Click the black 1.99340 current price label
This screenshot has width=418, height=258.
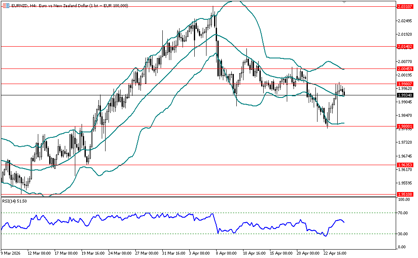pyautogui.click(x=404, y=95)
